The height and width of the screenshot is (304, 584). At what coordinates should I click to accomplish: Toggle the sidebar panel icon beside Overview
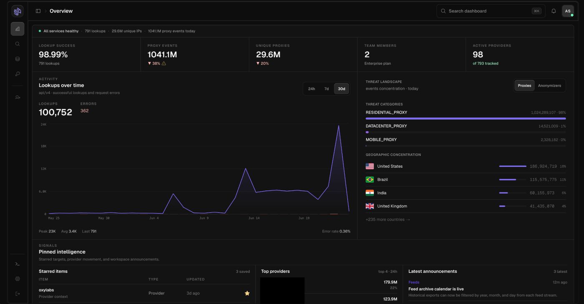38,11
